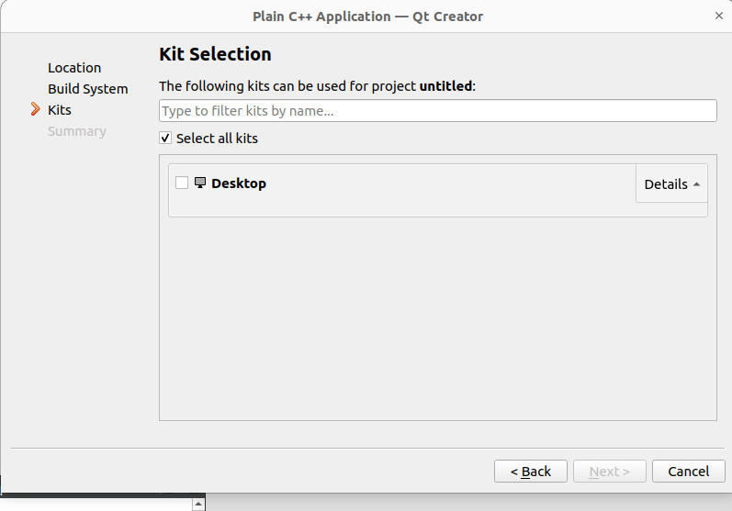
Task: Select the Build System wizard step
Action: 88,89
